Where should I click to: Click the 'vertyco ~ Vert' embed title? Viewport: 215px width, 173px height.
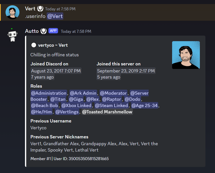point(53,45)
